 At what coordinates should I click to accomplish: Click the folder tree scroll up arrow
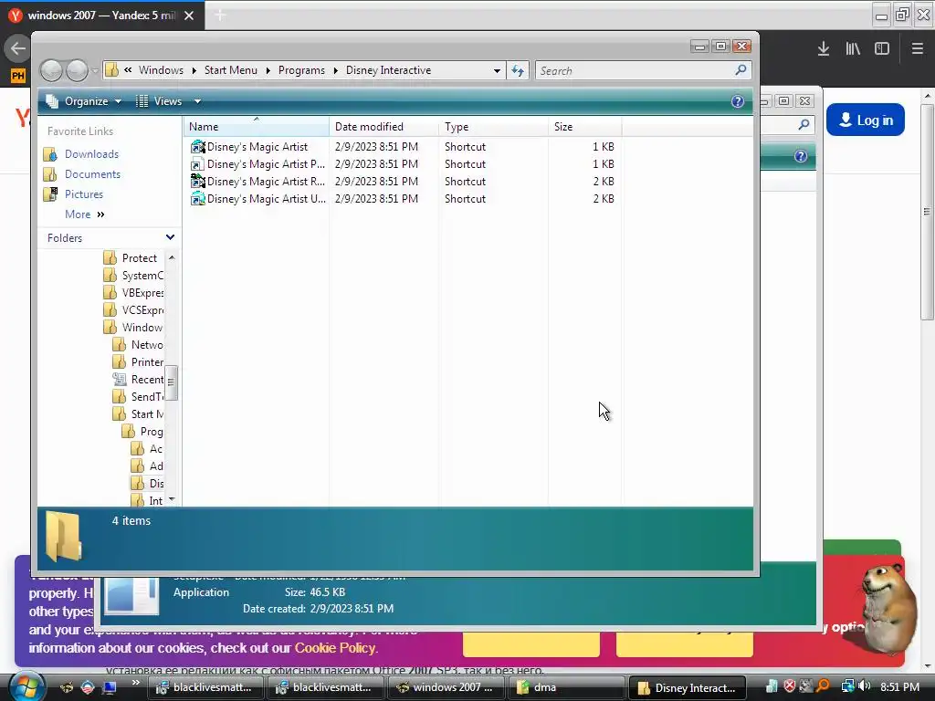(172, 257)
